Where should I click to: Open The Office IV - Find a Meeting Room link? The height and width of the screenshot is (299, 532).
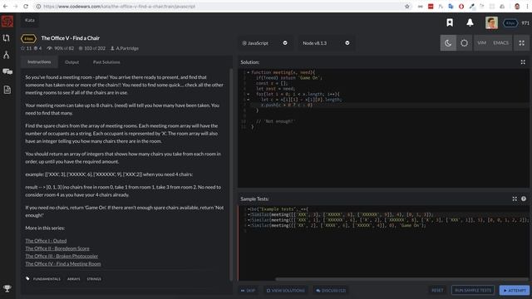[x=63, y=264]
